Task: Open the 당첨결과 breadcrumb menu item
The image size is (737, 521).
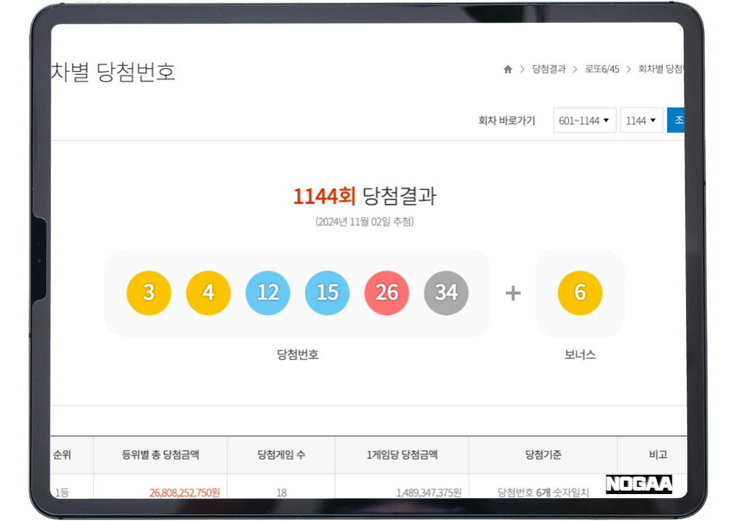Action: (x=549, y=69)
